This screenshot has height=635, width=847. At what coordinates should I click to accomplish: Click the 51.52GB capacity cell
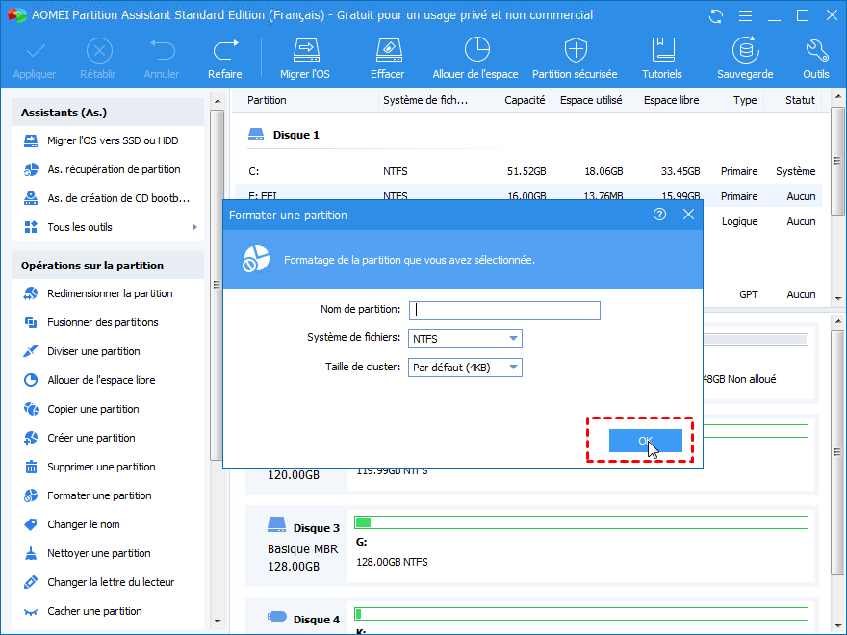[526, 171]
